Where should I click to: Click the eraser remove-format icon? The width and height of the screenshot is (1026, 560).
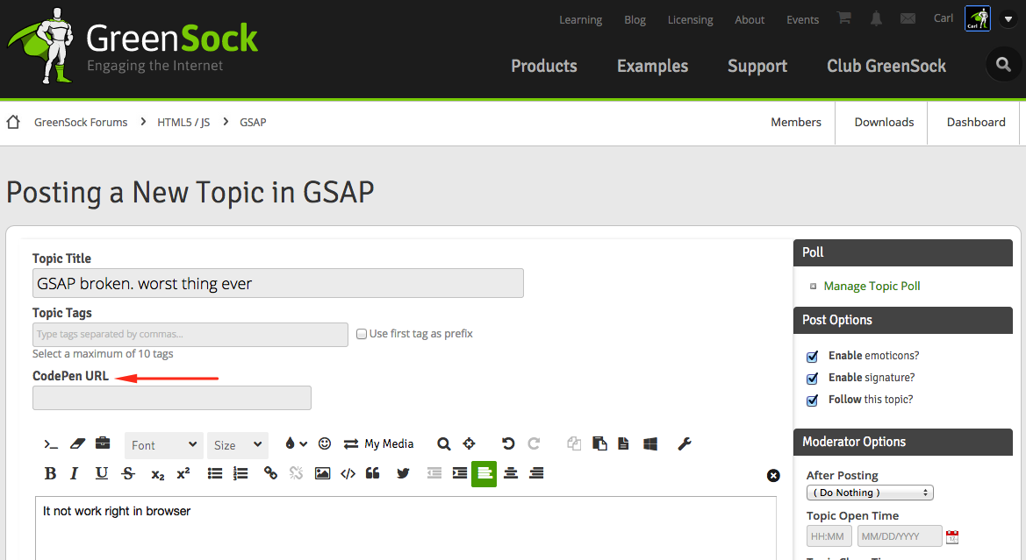[x=77, y=443]
